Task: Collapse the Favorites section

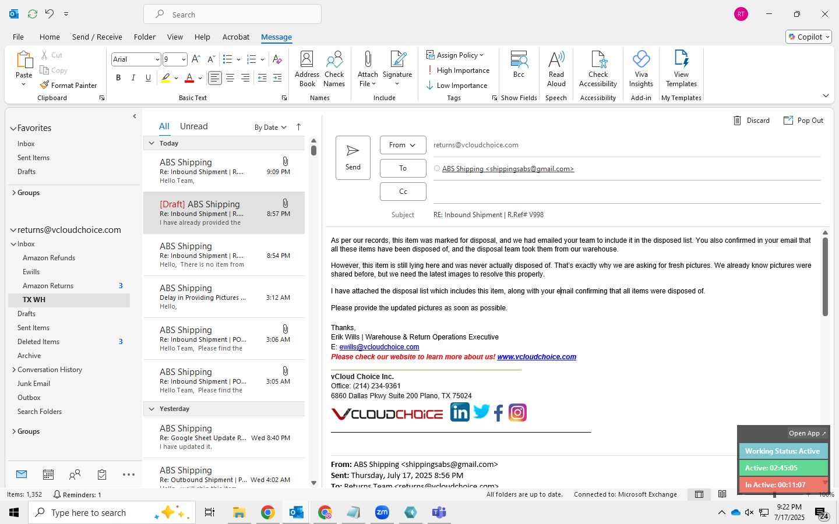Action: coord(13,128)
